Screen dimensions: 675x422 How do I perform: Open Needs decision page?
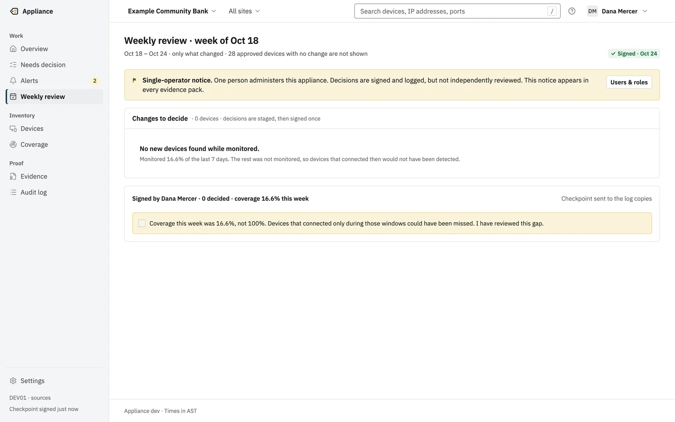pos(54,65)
